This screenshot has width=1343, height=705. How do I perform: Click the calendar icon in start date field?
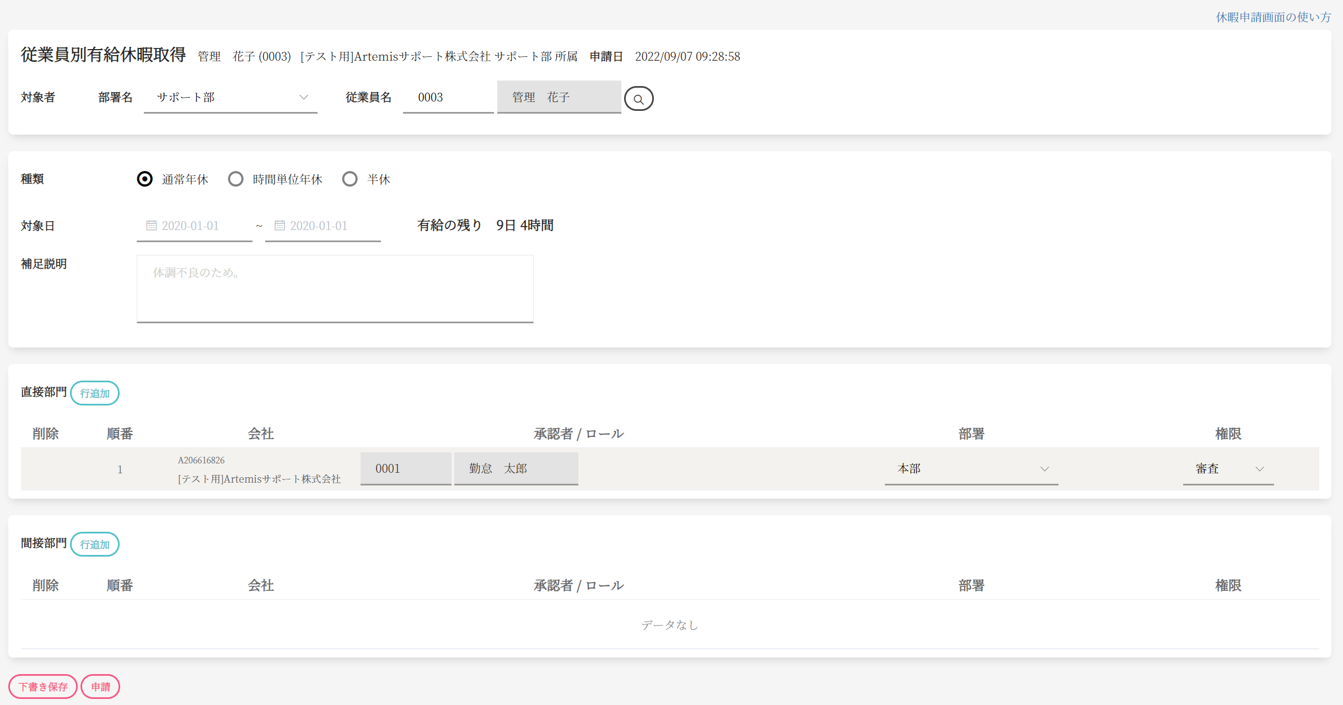[151, 226]
